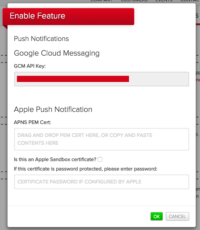Click the password protected certificate label text

[85, 169]
